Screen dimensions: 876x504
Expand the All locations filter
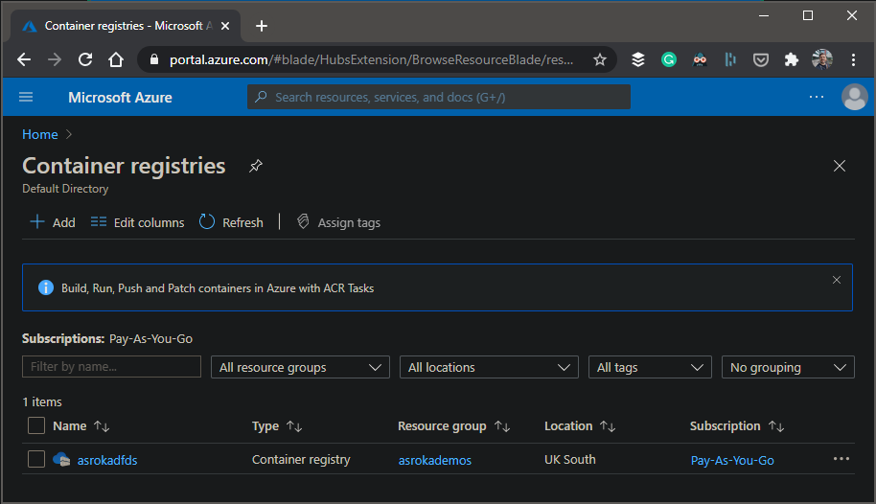coord(489,367)
